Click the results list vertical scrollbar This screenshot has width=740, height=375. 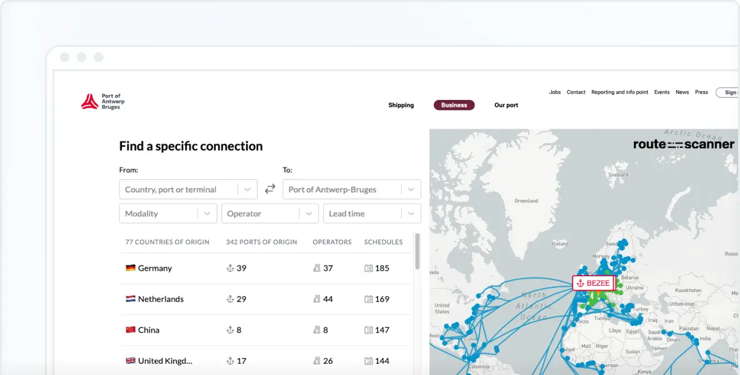point(417,253)
